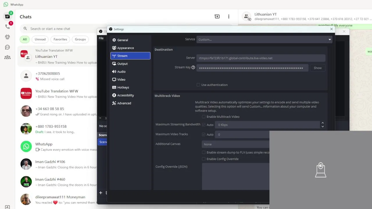Open the WhatsApp official chat
Image resolution: width=372 pixels, height=209 pixels.
click(58, 147)
